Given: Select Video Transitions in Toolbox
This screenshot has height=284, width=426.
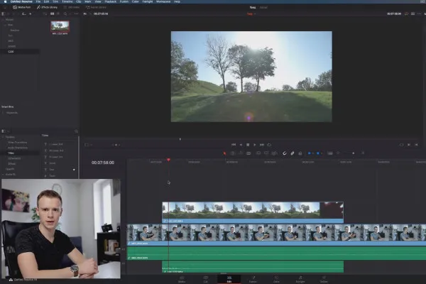Looking at the screenshot, I should pyautogui.click(x=17, y=143).
